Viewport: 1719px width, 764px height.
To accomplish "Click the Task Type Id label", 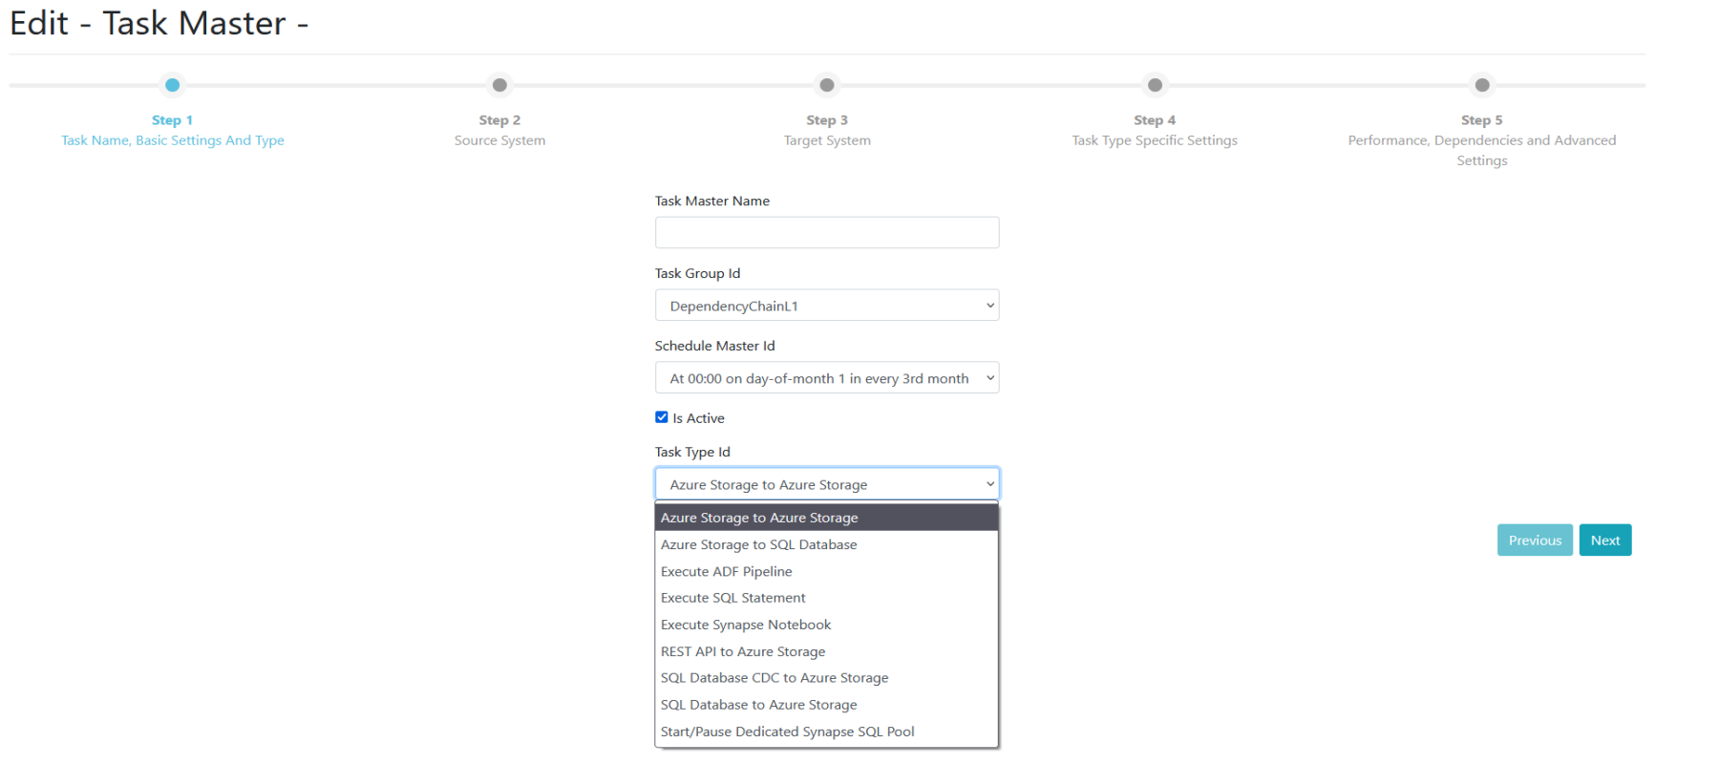I will (692, 452).
